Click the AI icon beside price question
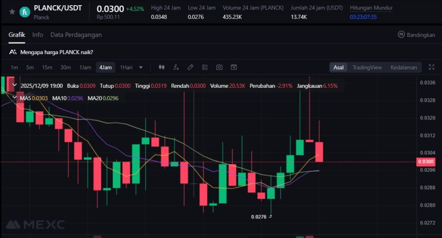Image resolution: width=442 pixels, height=238 pixels. click(13, 52)
